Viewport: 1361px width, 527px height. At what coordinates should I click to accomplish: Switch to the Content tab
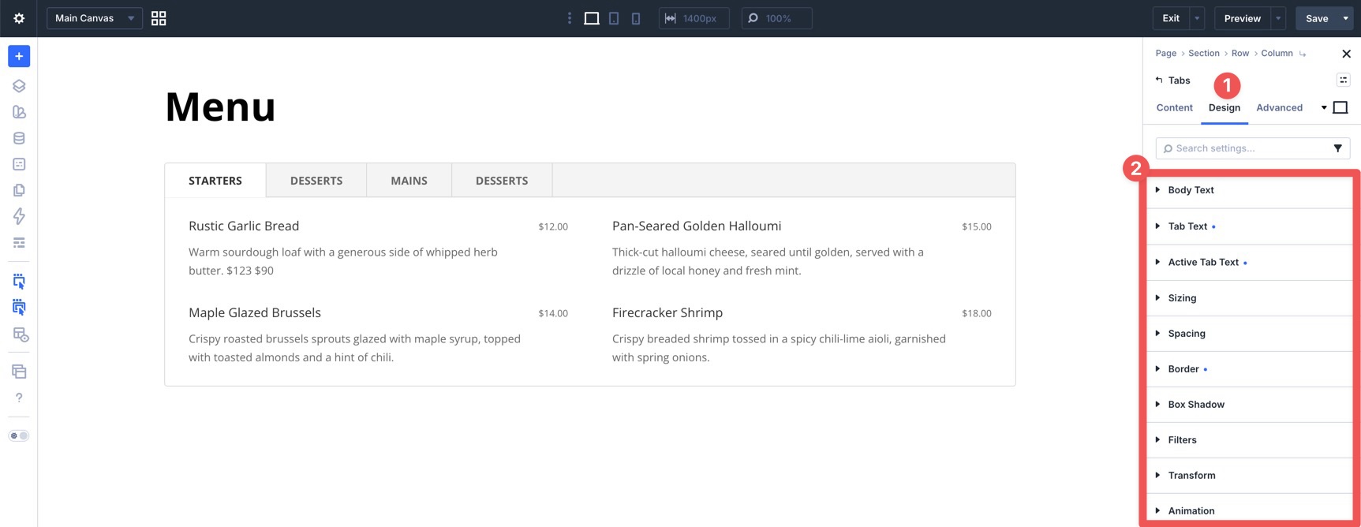(x=1174, y=108)
